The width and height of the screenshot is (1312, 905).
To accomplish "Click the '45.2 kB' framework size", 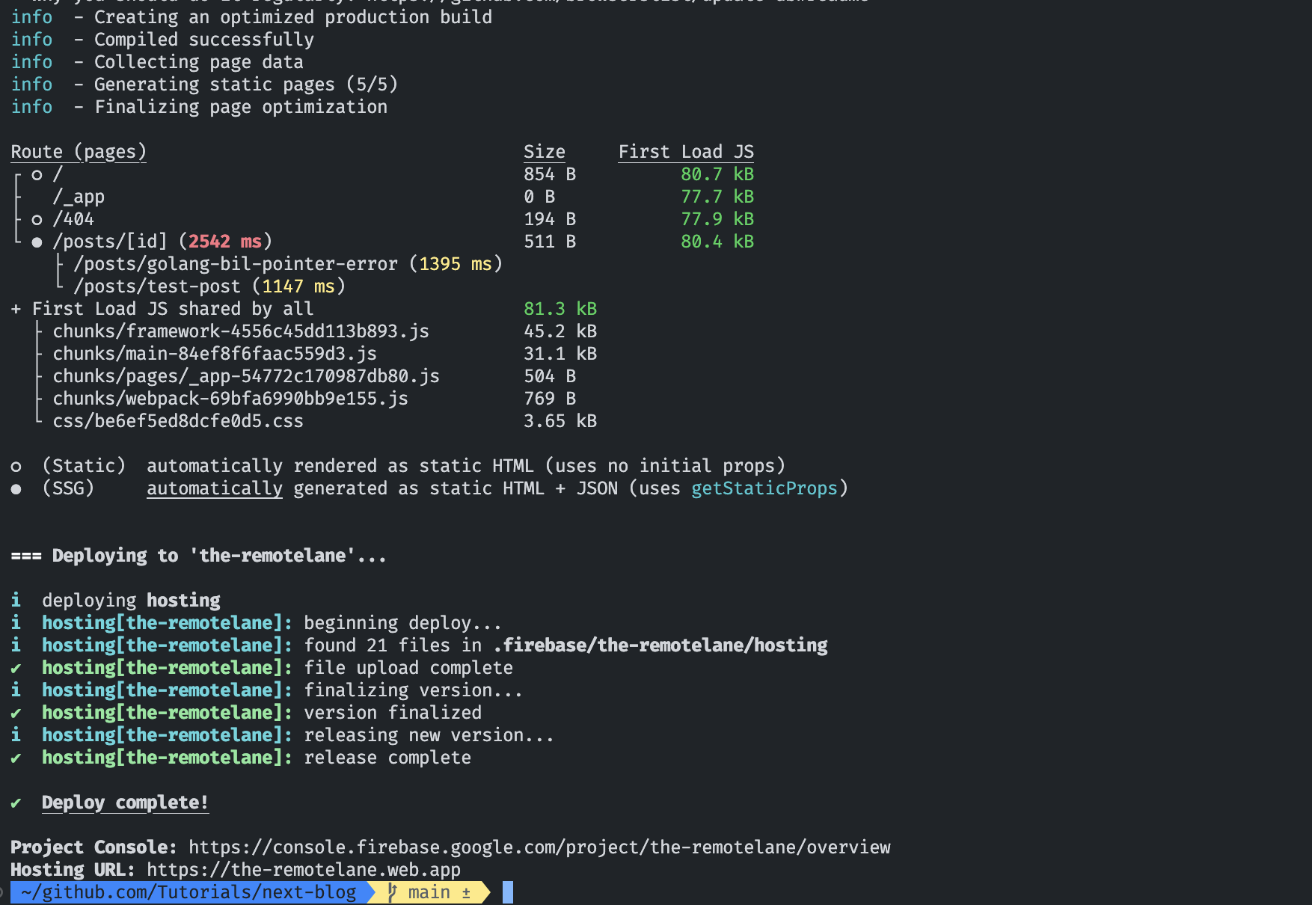I will (560, 331).
